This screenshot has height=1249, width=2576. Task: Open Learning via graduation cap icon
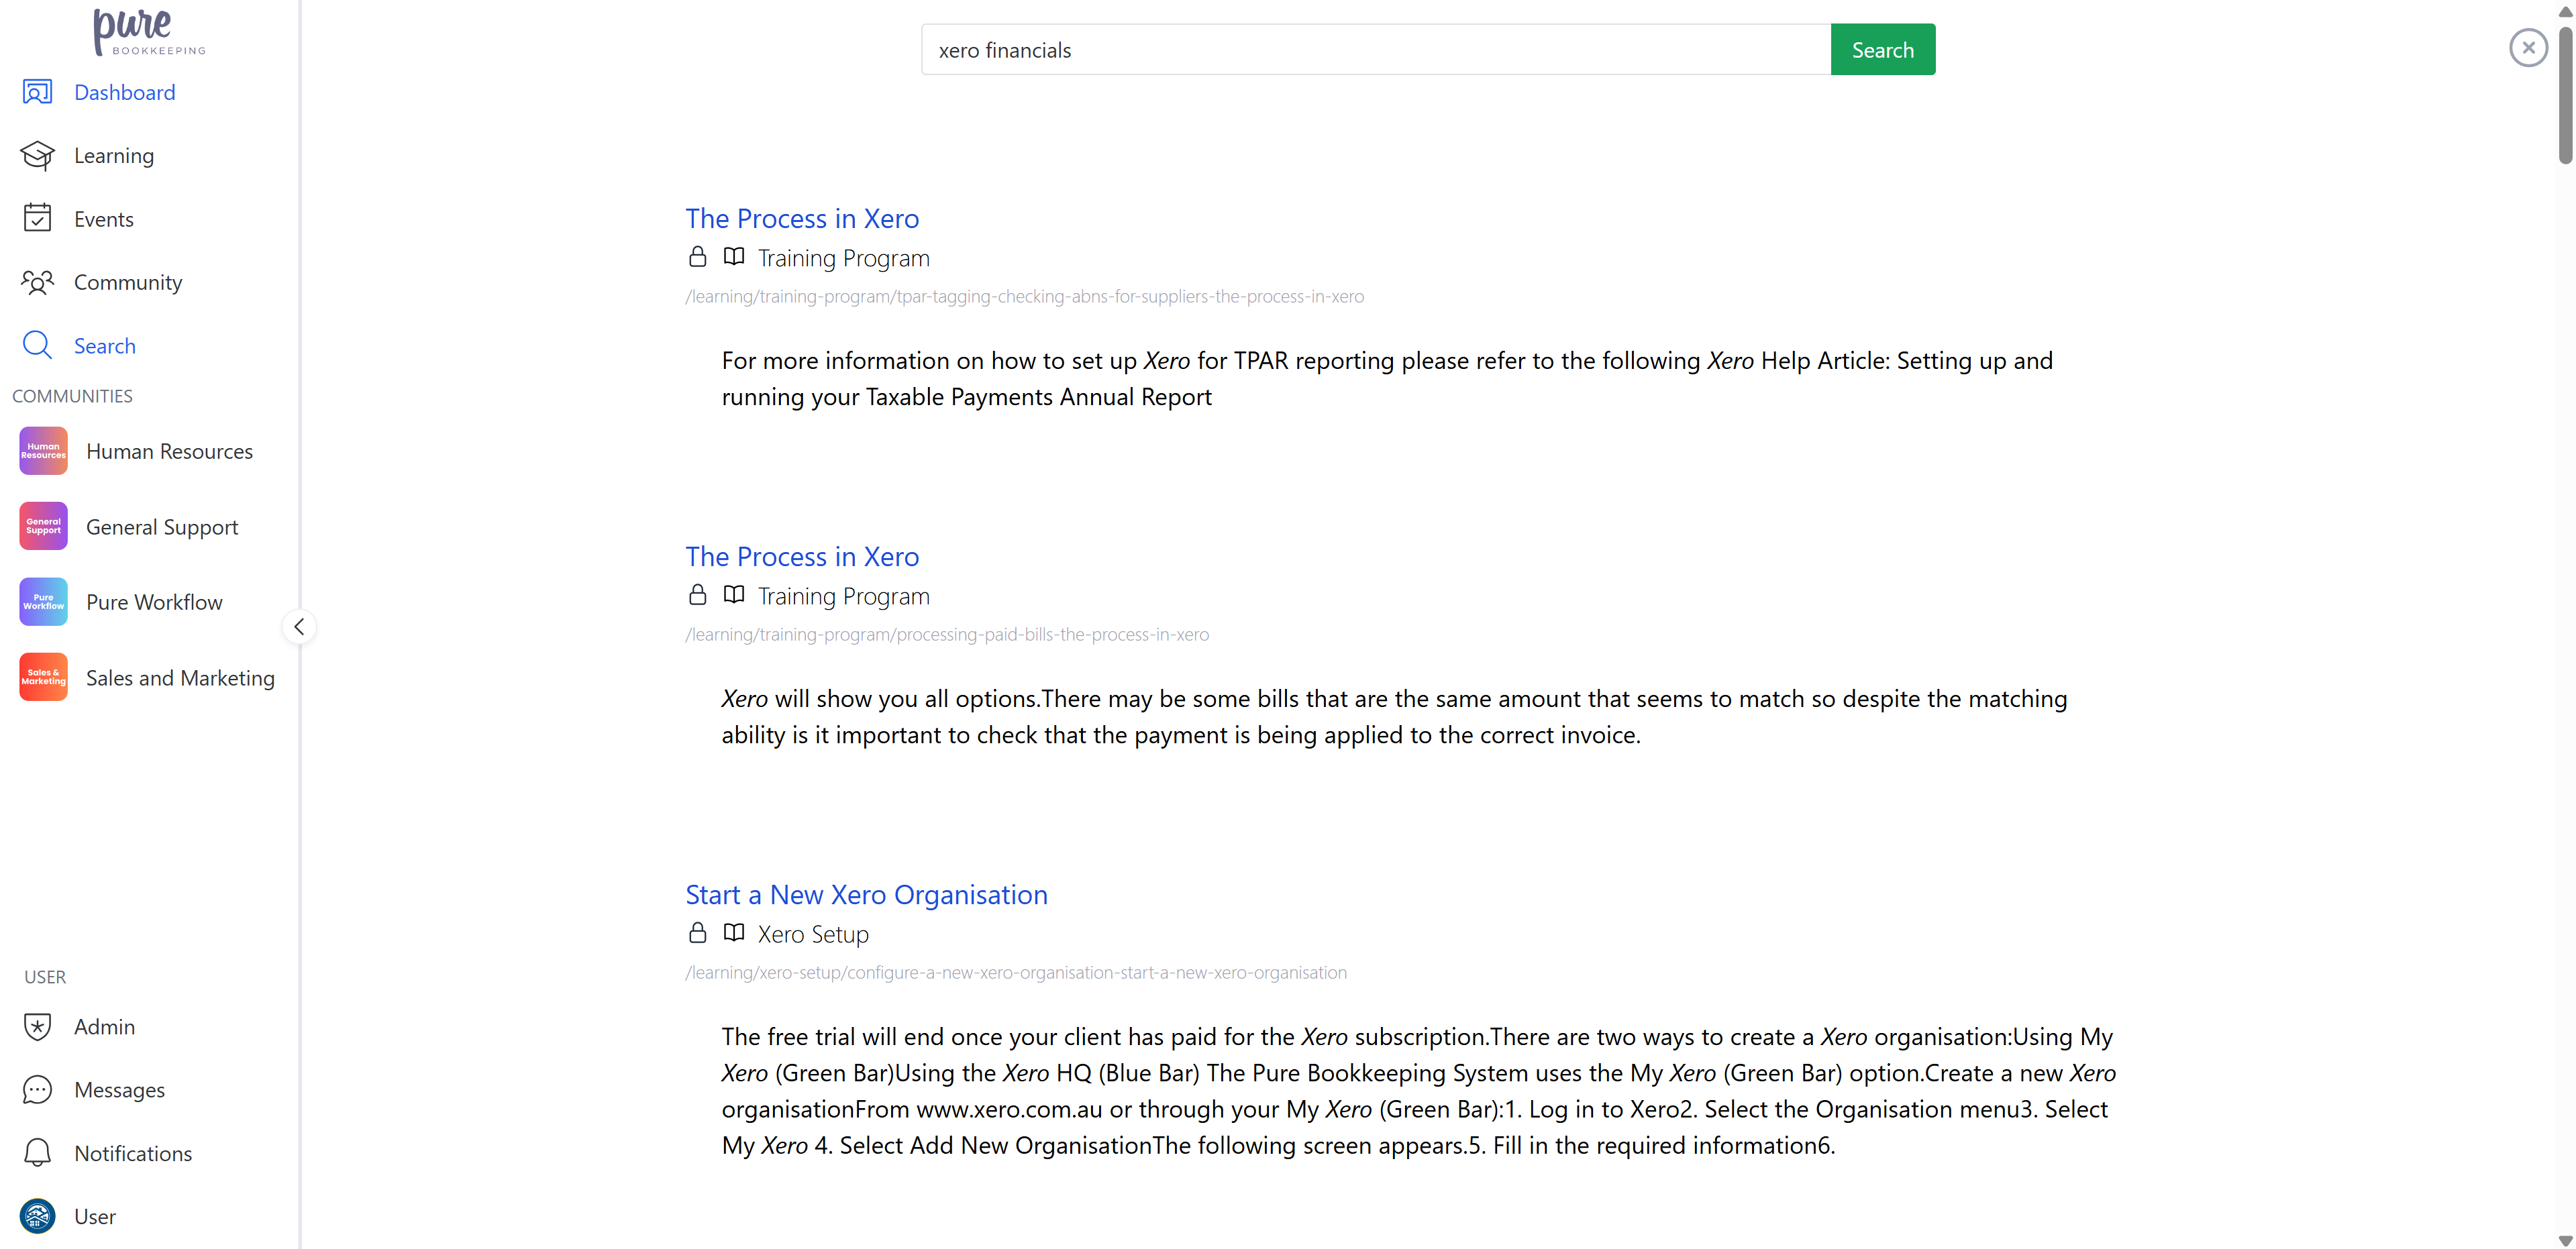[37, 155]
